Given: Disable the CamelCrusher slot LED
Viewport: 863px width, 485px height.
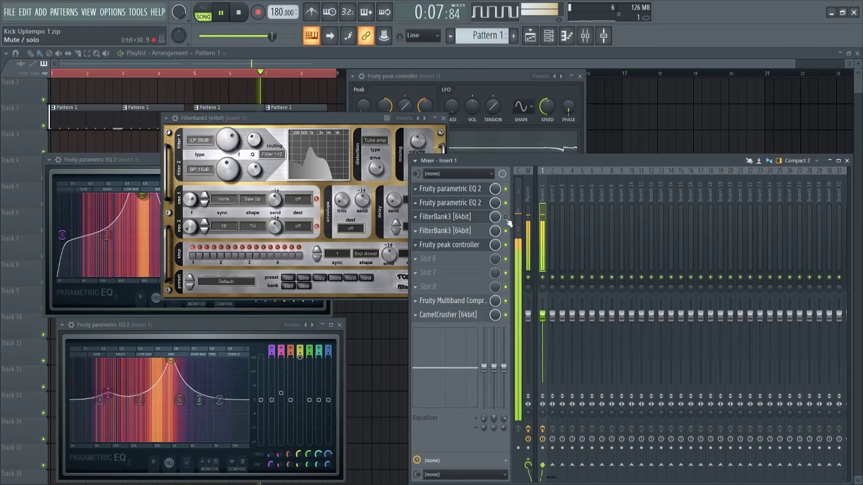Looking at the screenshot, I should [506, 315].
